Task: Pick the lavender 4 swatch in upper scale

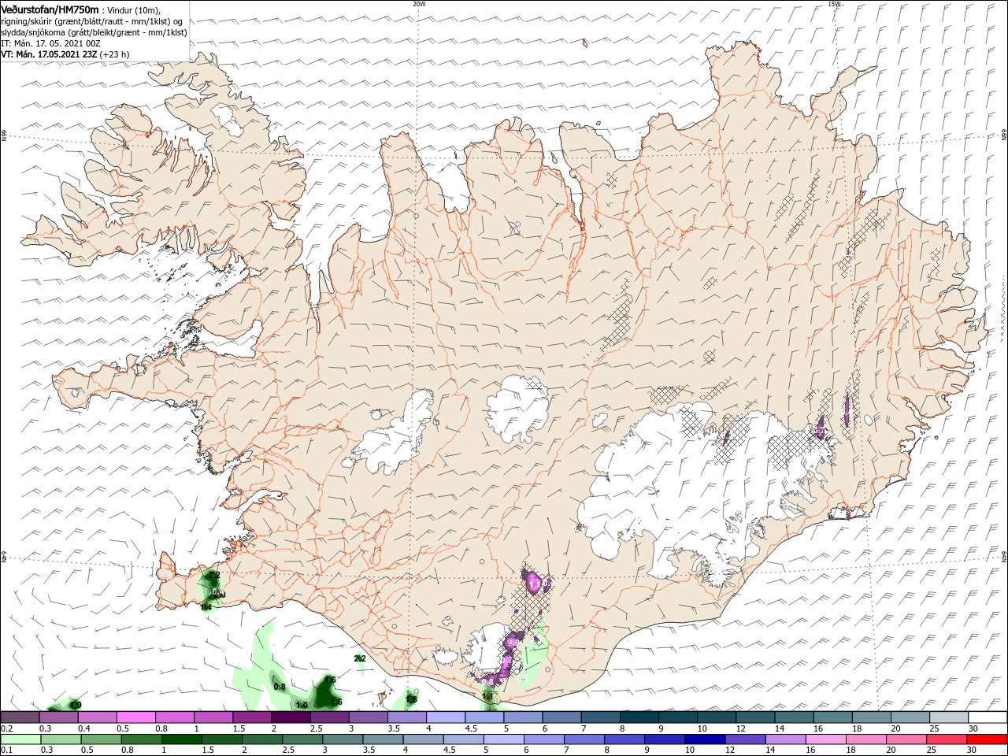Action: pos(446,717)
